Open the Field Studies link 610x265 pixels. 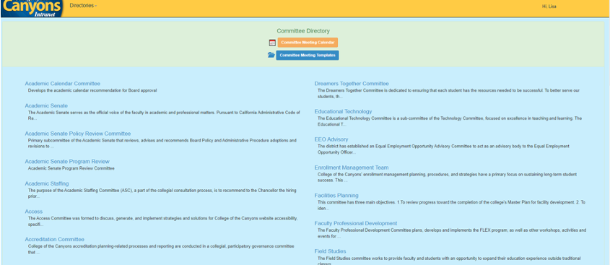click(x=331, y=251)
